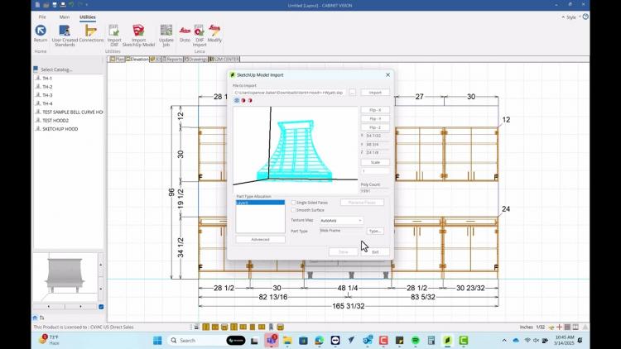Switch to the Elevation view tab

(137, 59)
